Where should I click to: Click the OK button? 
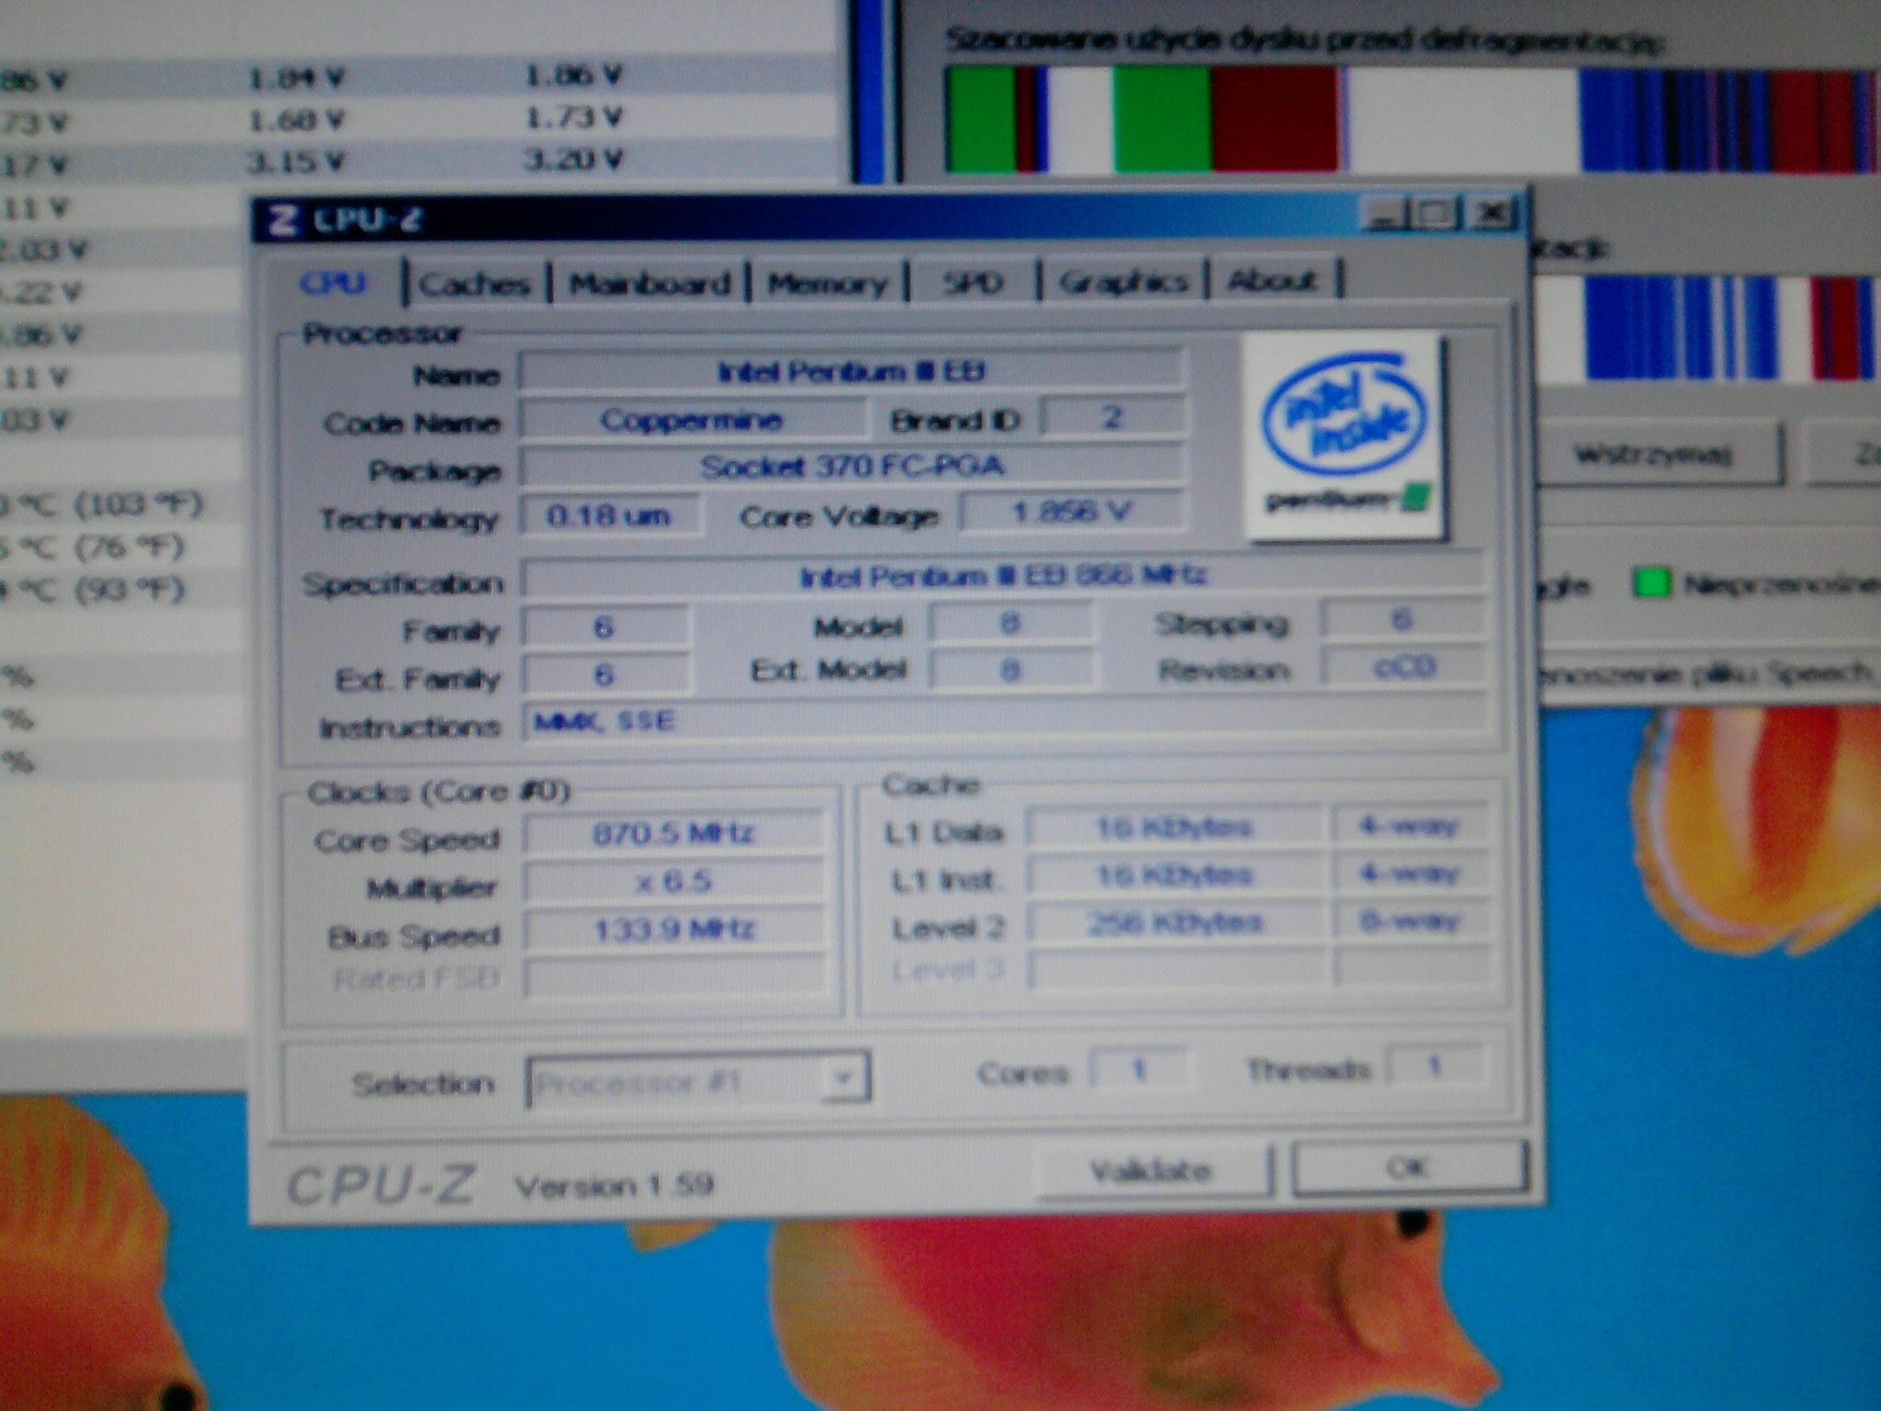(x=1408, y=1168)
